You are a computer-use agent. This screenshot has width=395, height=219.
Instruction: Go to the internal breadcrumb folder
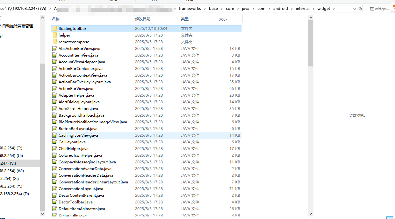(x=303, y=9)
